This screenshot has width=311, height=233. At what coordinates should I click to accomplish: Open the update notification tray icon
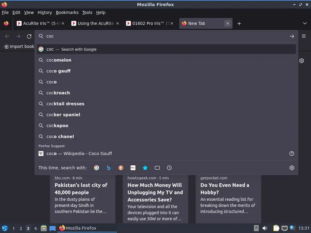click(x=292, y=228)
